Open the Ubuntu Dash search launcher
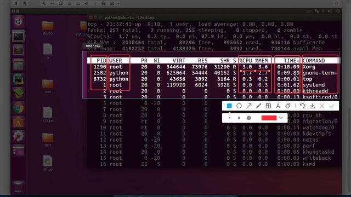The height and width of the screenshot is (197, 351). click(18, 22)
